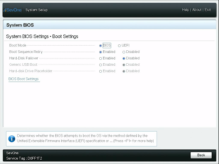Click the System BIOS Settings breadcrumb title

tap(42, 36)
